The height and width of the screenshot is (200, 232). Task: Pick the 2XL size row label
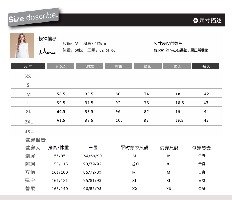tap(28, 122)
